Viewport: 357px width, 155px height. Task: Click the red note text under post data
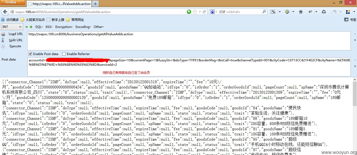coord(126,73)
